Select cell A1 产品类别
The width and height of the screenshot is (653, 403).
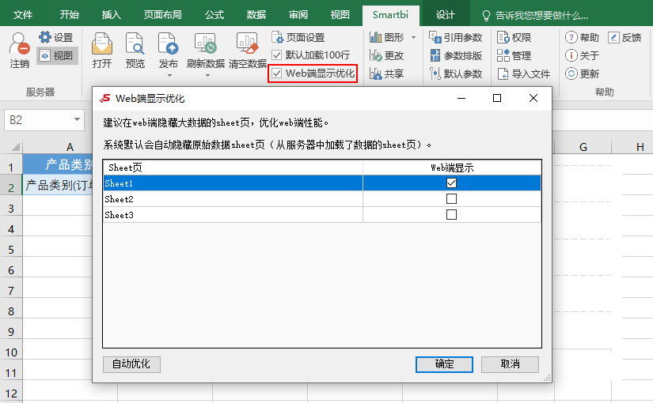tap(58, 164)
